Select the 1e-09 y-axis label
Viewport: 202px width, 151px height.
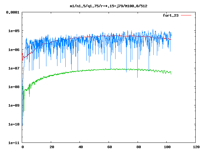pyautogui.click(x=14, y=105)
